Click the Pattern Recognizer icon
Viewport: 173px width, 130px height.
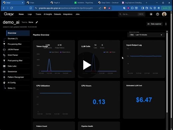click(x=4, y=77)
